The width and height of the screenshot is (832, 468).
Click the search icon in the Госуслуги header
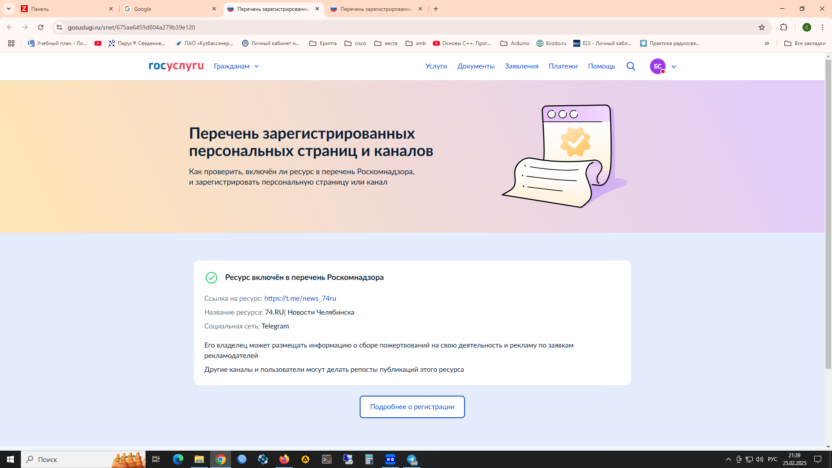630,66
